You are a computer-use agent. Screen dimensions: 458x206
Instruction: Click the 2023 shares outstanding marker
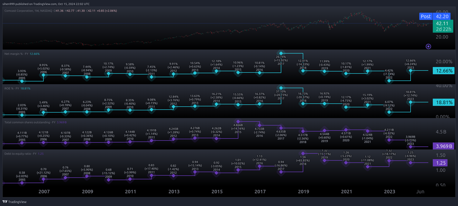point(411,147)
